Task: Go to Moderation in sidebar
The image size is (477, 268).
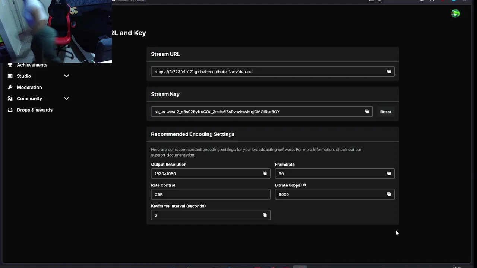Action: pos(29,87)
